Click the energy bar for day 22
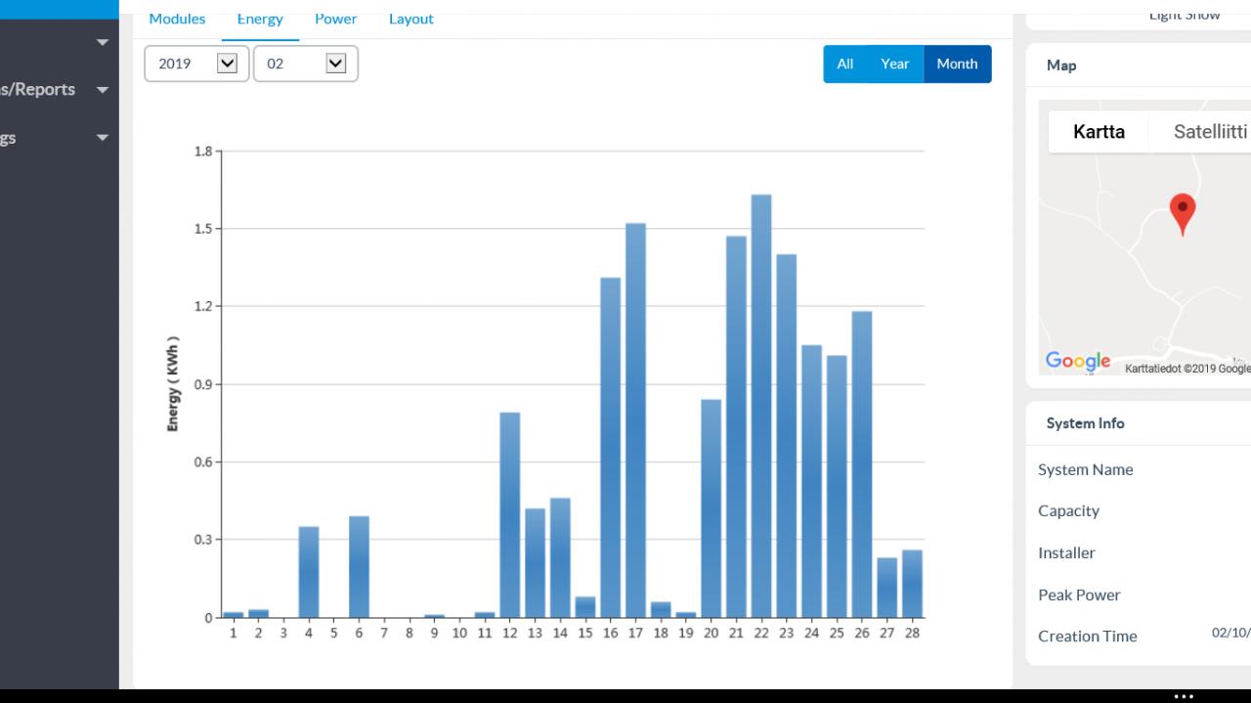Viewport: 1251px width, 703px height. tap(761, 406)
